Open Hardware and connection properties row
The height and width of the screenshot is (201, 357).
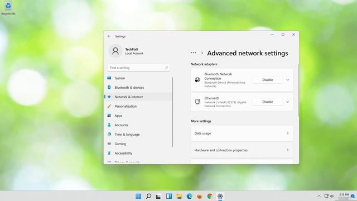242,150
